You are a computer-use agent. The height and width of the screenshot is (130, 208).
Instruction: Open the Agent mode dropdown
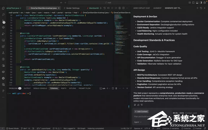(x=138, y=122)
